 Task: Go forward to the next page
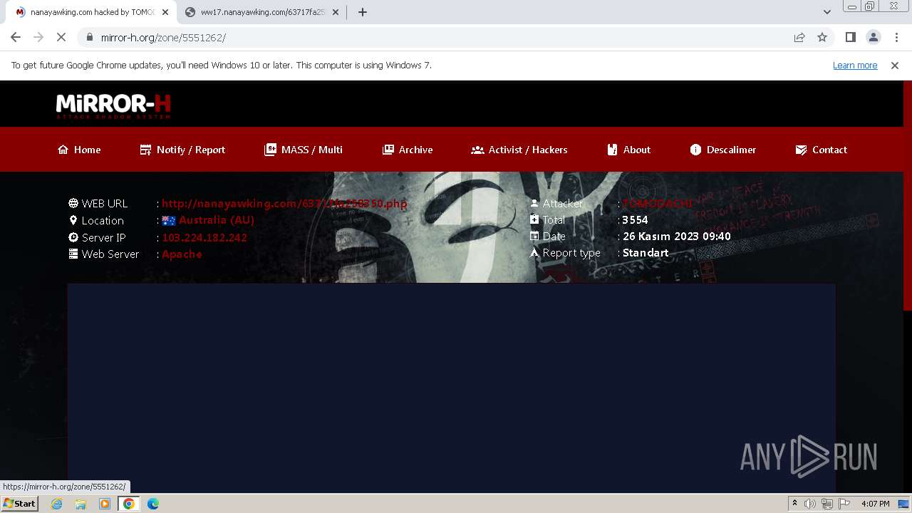point(38,37)
